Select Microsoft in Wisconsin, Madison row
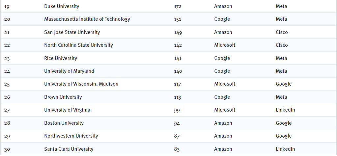The height and width of the screenshot is (156, 337). [225, 84]
